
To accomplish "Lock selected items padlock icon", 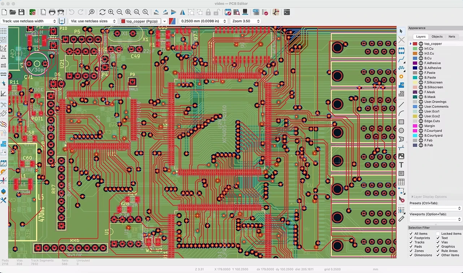I will point(208,12).
